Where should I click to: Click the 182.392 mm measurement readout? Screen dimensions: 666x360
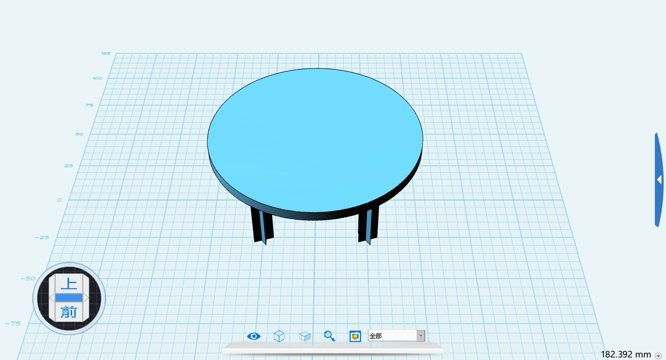[x=626, y=354]
